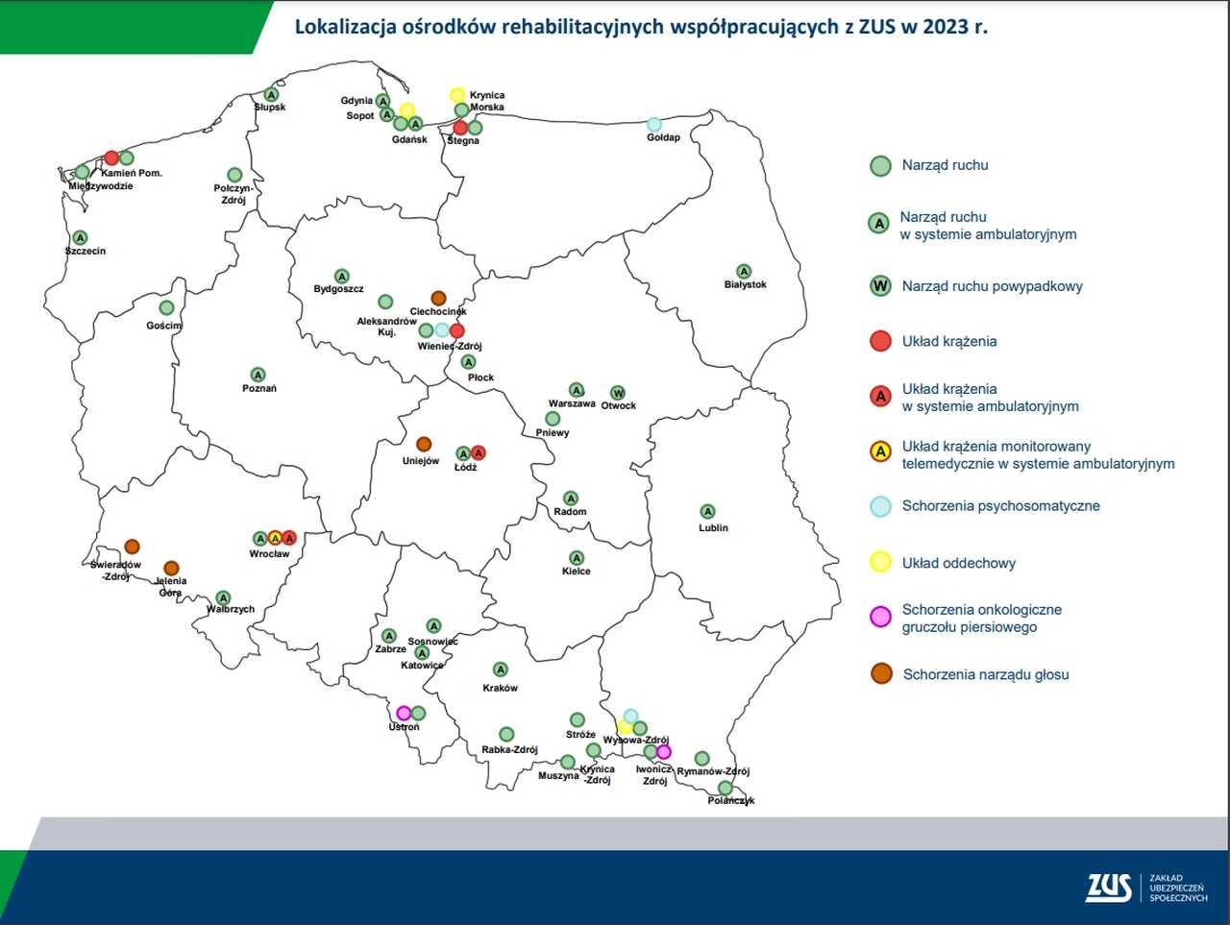Image resolution: width=1230 pixels, height=925 pixels.
Task: Click the red A ambulatoryjnym legend icon
Action: [880, 396]
